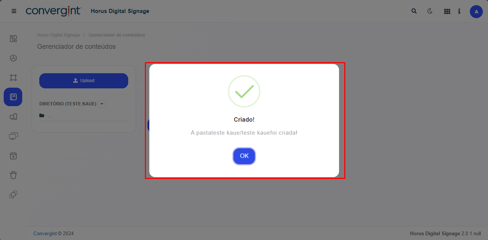Open the content manager sidebar icon
488x240 pixels.
[13, 97]
